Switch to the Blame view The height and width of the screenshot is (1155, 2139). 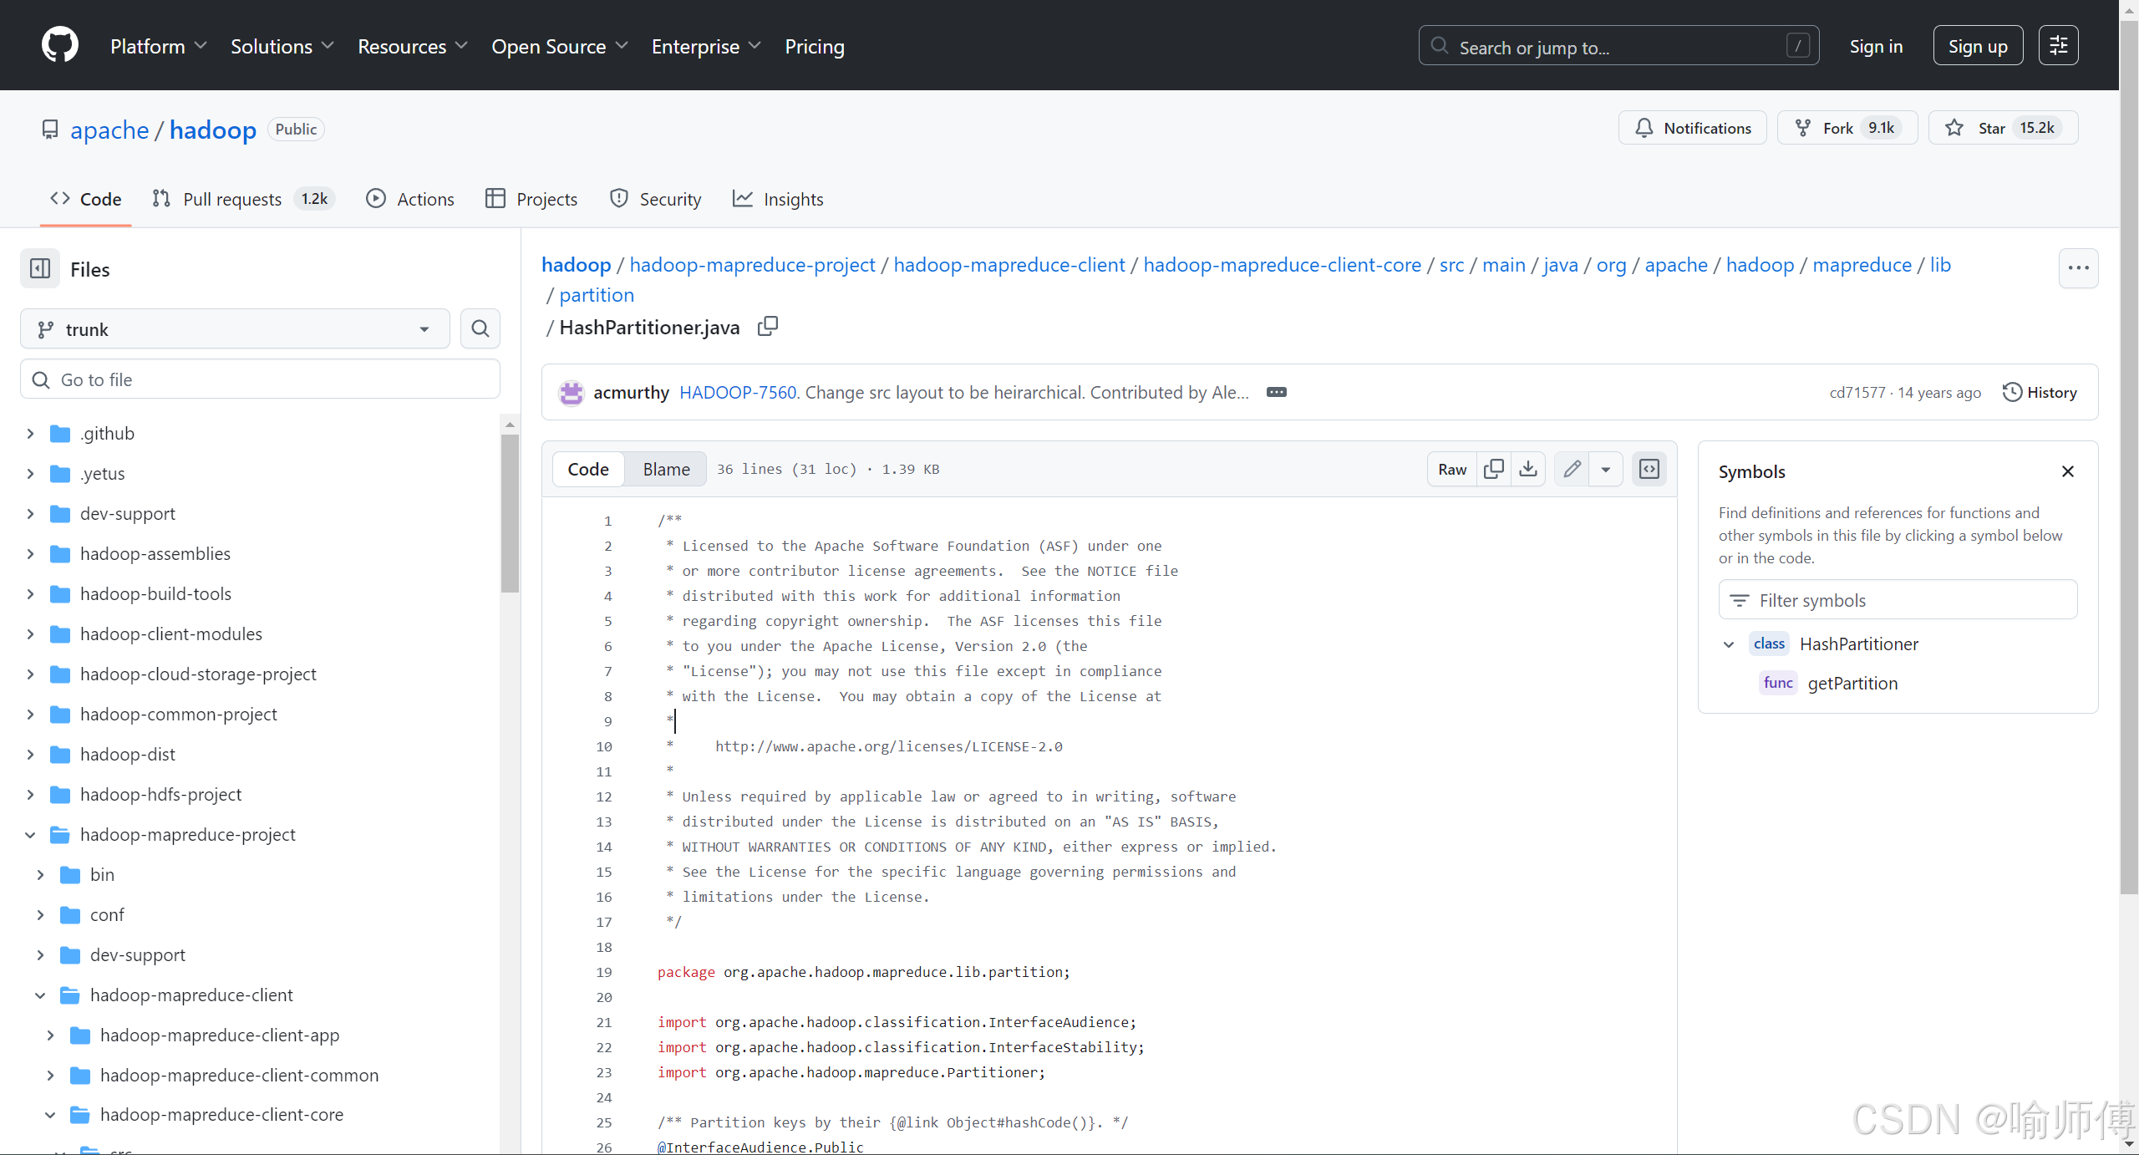point(666,469)
